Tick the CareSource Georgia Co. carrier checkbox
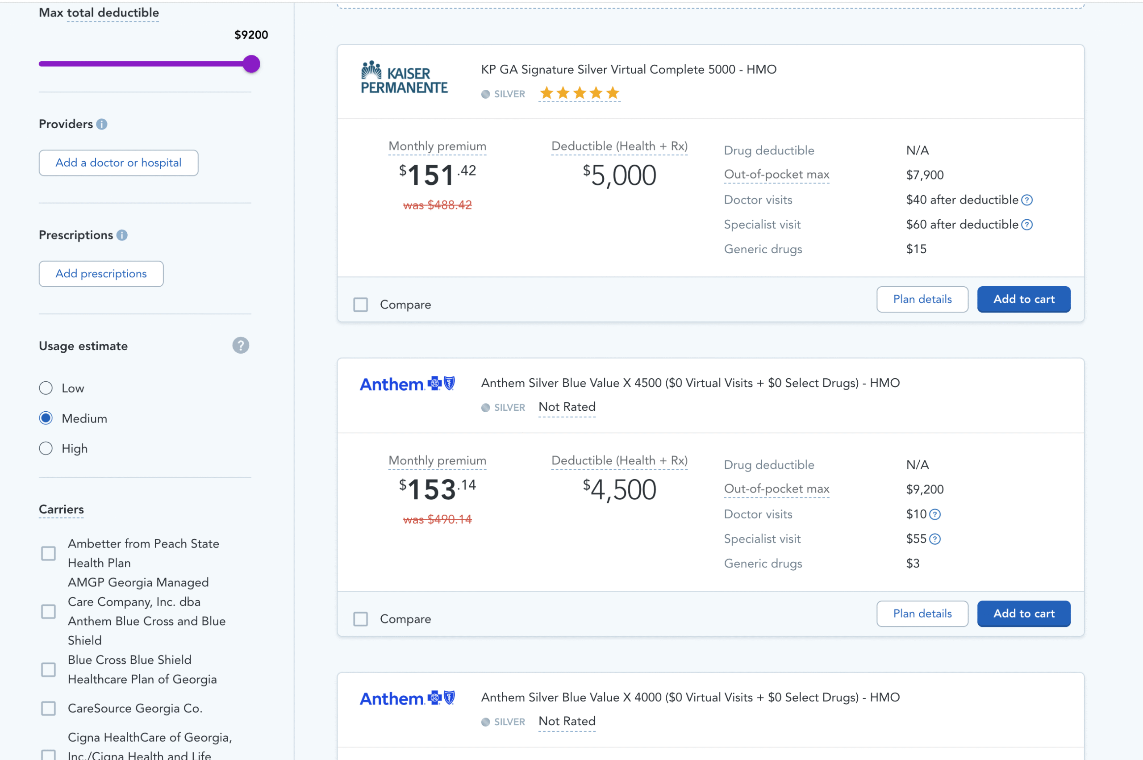1143x760 pixels. coord(49,708)
